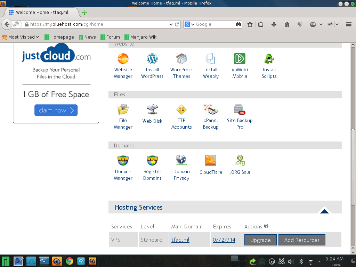The height and width of the screenshot is (267, 356).
Task: Click the Upgrade button
Action: point(260,240)
